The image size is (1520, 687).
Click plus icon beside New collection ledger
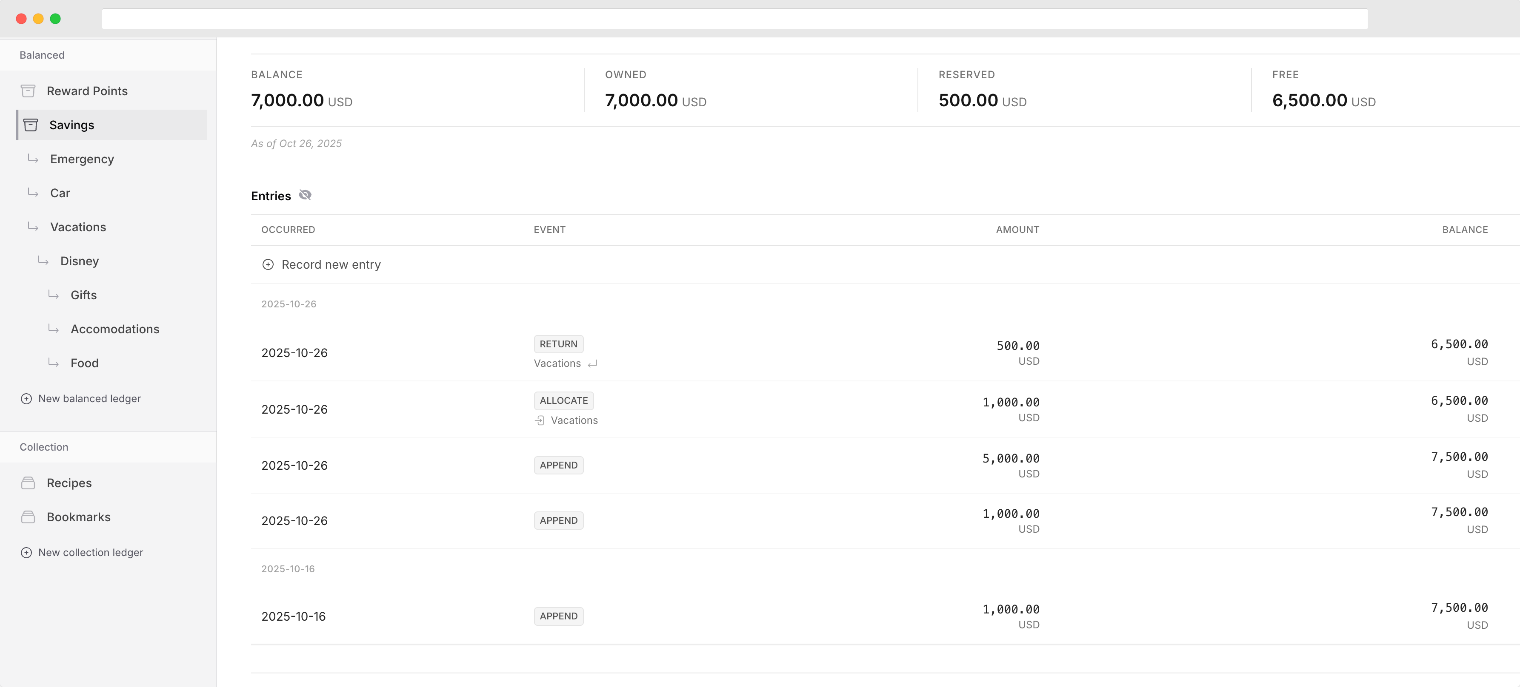(26, 553)
